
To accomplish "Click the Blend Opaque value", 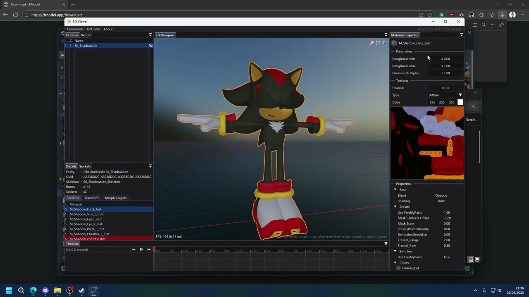I will tap(441, 196).
